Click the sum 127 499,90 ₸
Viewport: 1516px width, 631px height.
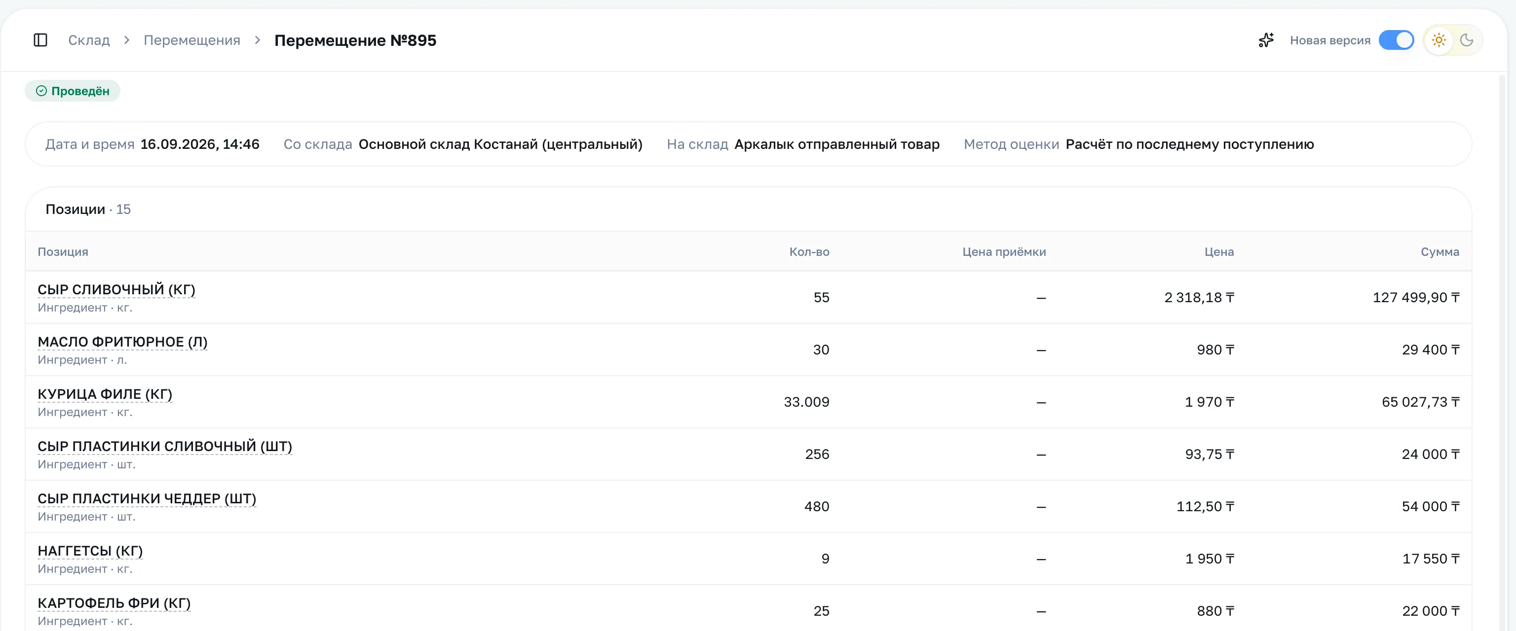coord(1416,298)
